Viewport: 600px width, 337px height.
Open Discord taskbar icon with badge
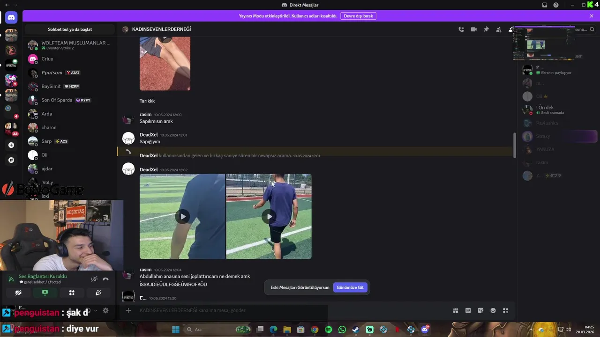(x=425, y=330)
